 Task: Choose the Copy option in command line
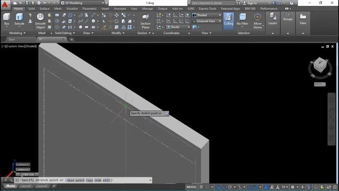tap(90, 180)
